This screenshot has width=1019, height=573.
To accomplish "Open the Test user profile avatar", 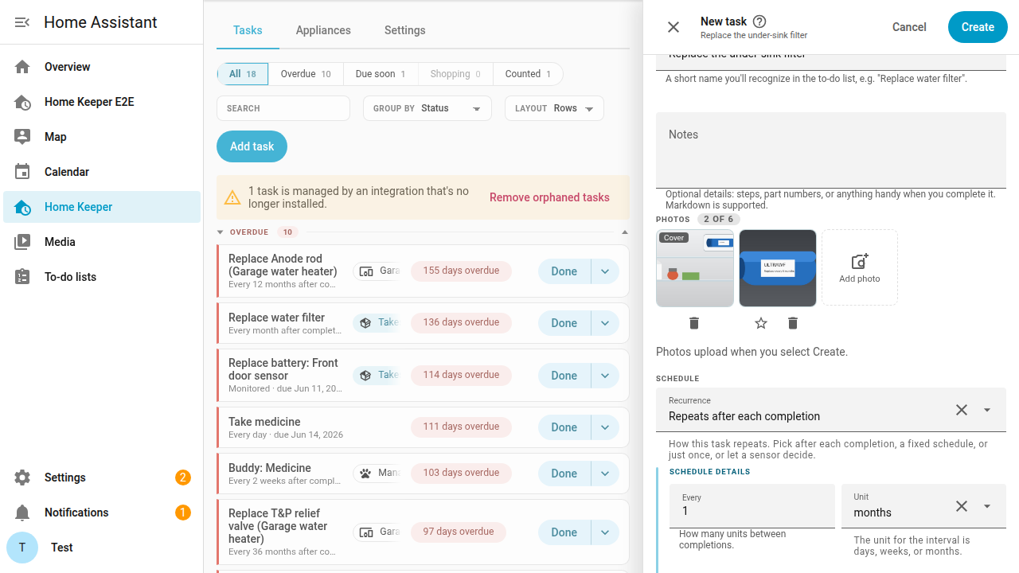I will 22,548.
